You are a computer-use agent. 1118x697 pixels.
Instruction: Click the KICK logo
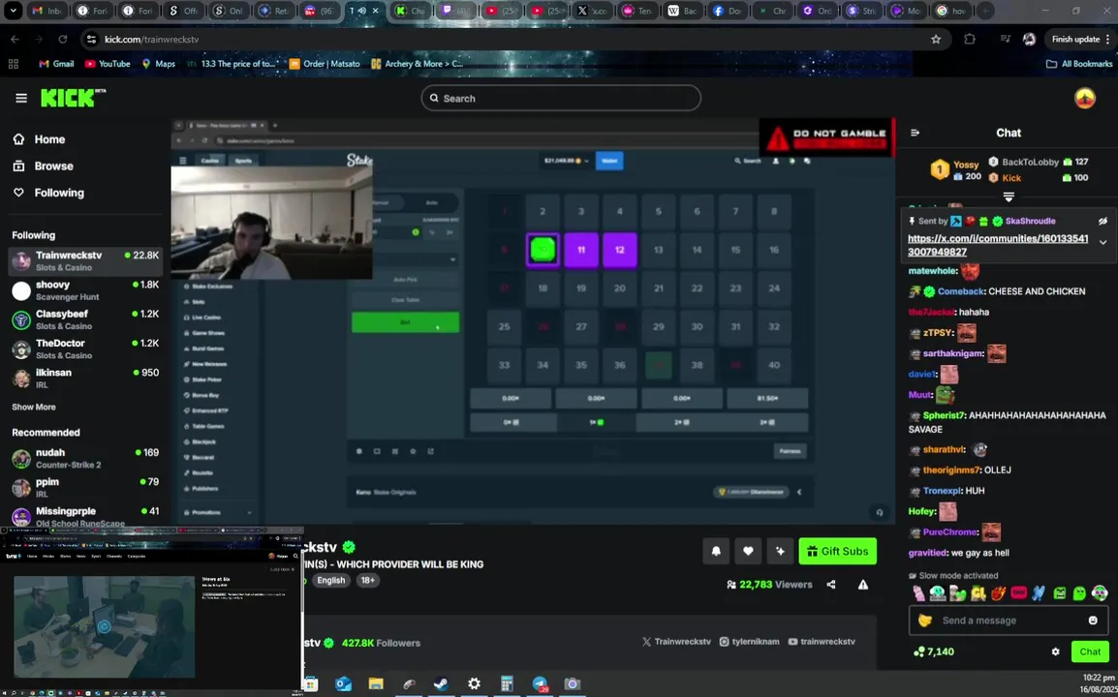(73, 98)
